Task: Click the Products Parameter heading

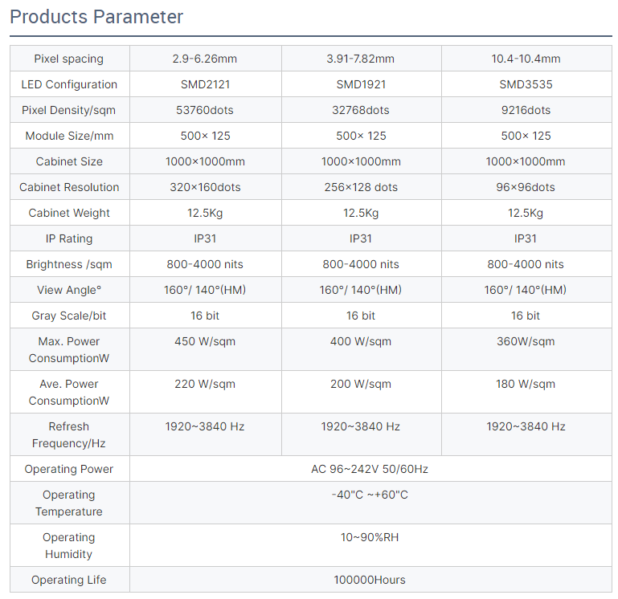Action: [96, 17]
